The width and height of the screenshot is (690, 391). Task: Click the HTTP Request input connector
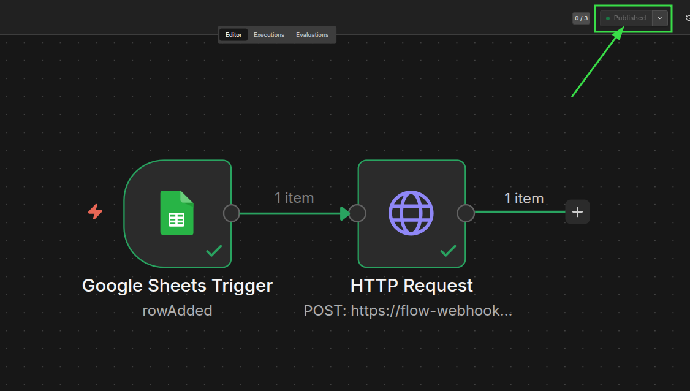357,213
